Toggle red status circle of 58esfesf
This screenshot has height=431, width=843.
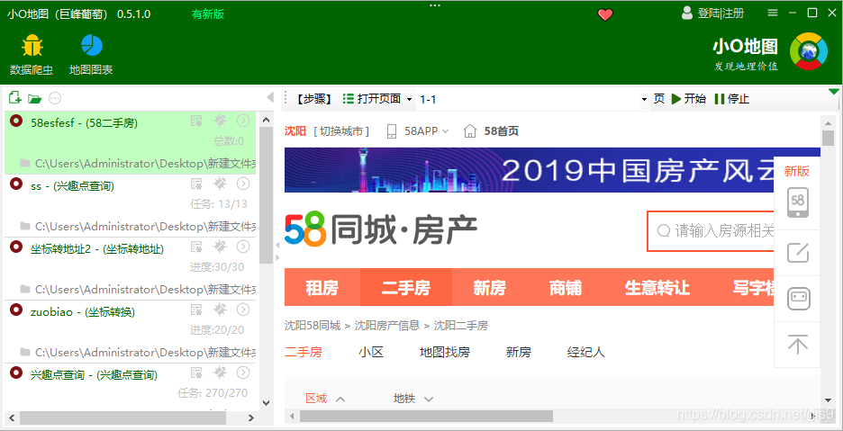[17, 121]
